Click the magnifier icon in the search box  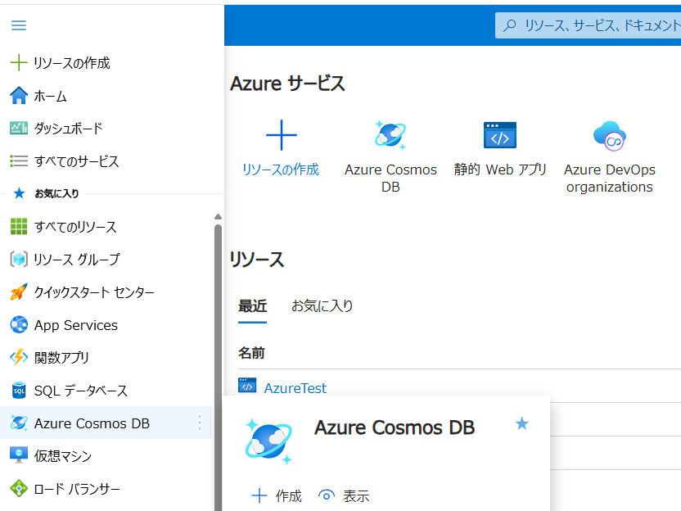[x=509, y=25]
